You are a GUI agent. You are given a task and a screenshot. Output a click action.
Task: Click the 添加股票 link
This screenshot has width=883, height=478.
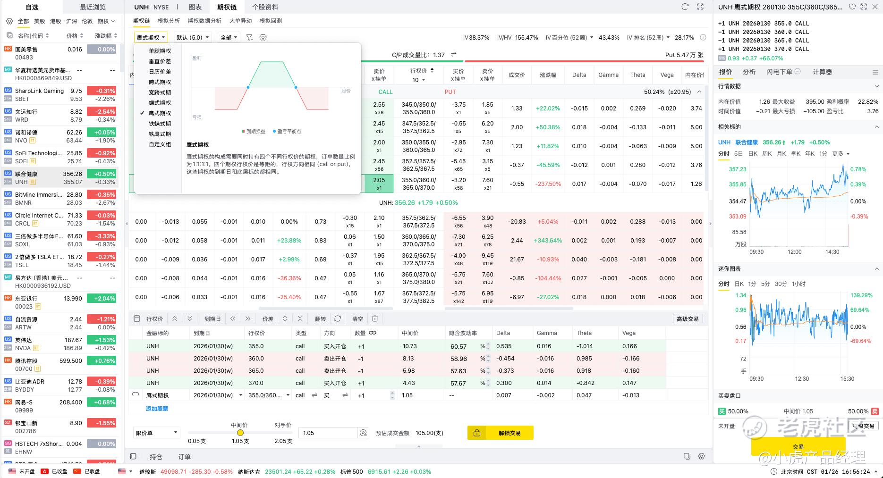(x=157, y=409)
